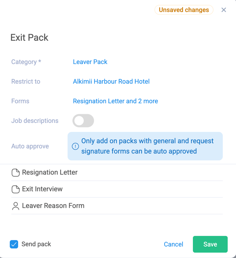Click the Send pack label

pos(36,244)
